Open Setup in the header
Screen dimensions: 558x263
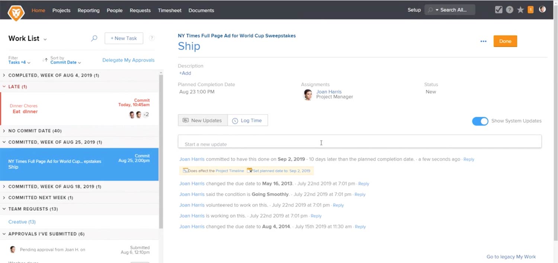coord(414,10)
